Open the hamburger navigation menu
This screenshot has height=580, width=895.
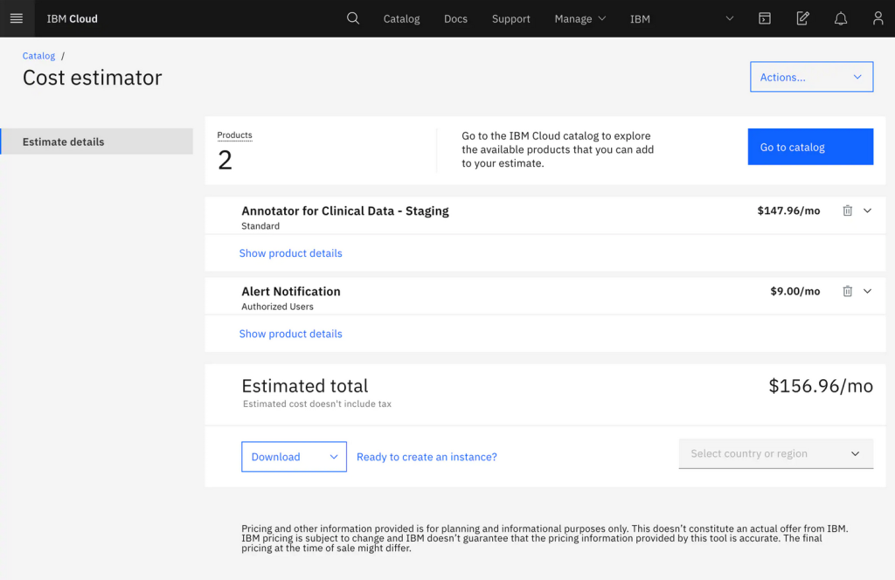pos(17,18)
